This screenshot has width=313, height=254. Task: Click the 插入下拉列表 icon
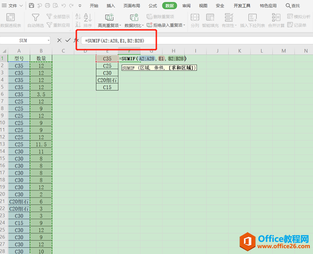(x=253, y=18)
